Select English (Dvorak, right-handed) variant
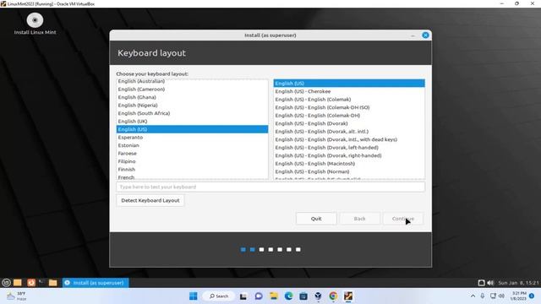The image size is (541, 304). point(349,155)
